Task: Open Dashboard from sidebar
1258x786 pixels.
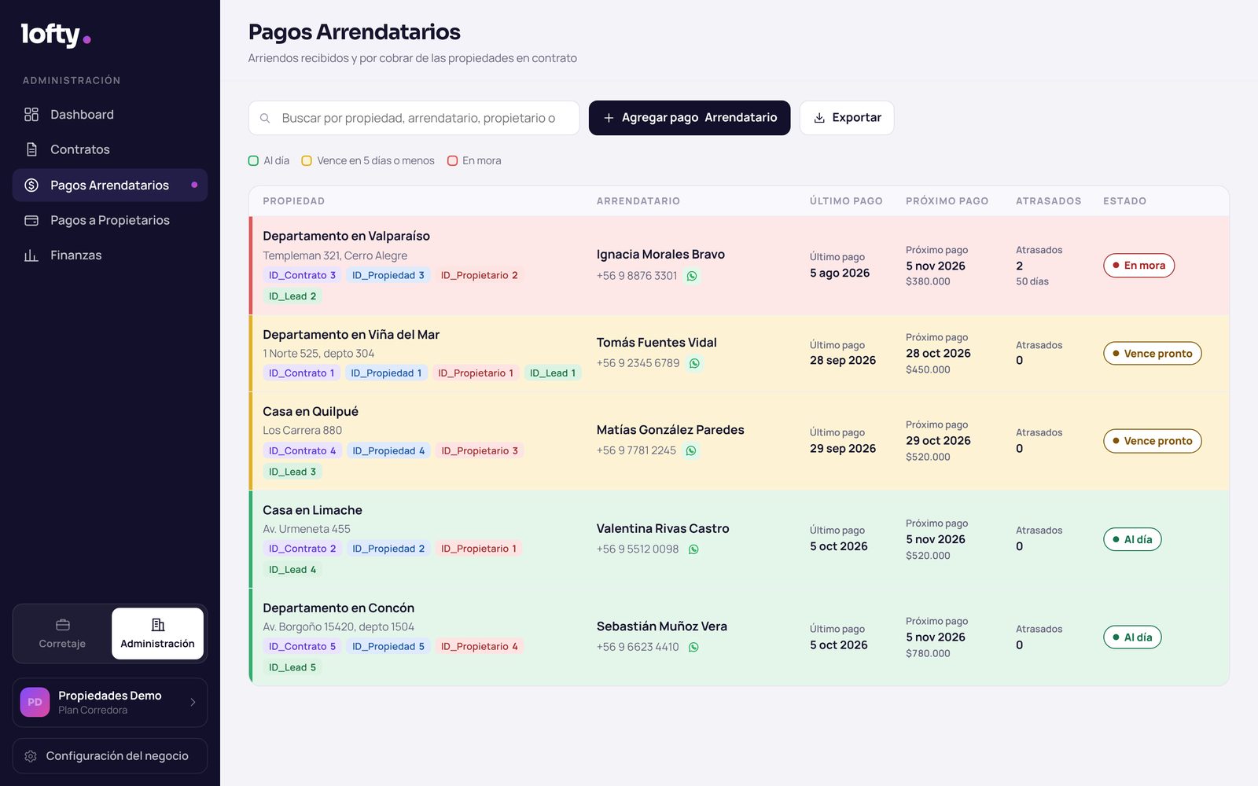Action: 110,115
